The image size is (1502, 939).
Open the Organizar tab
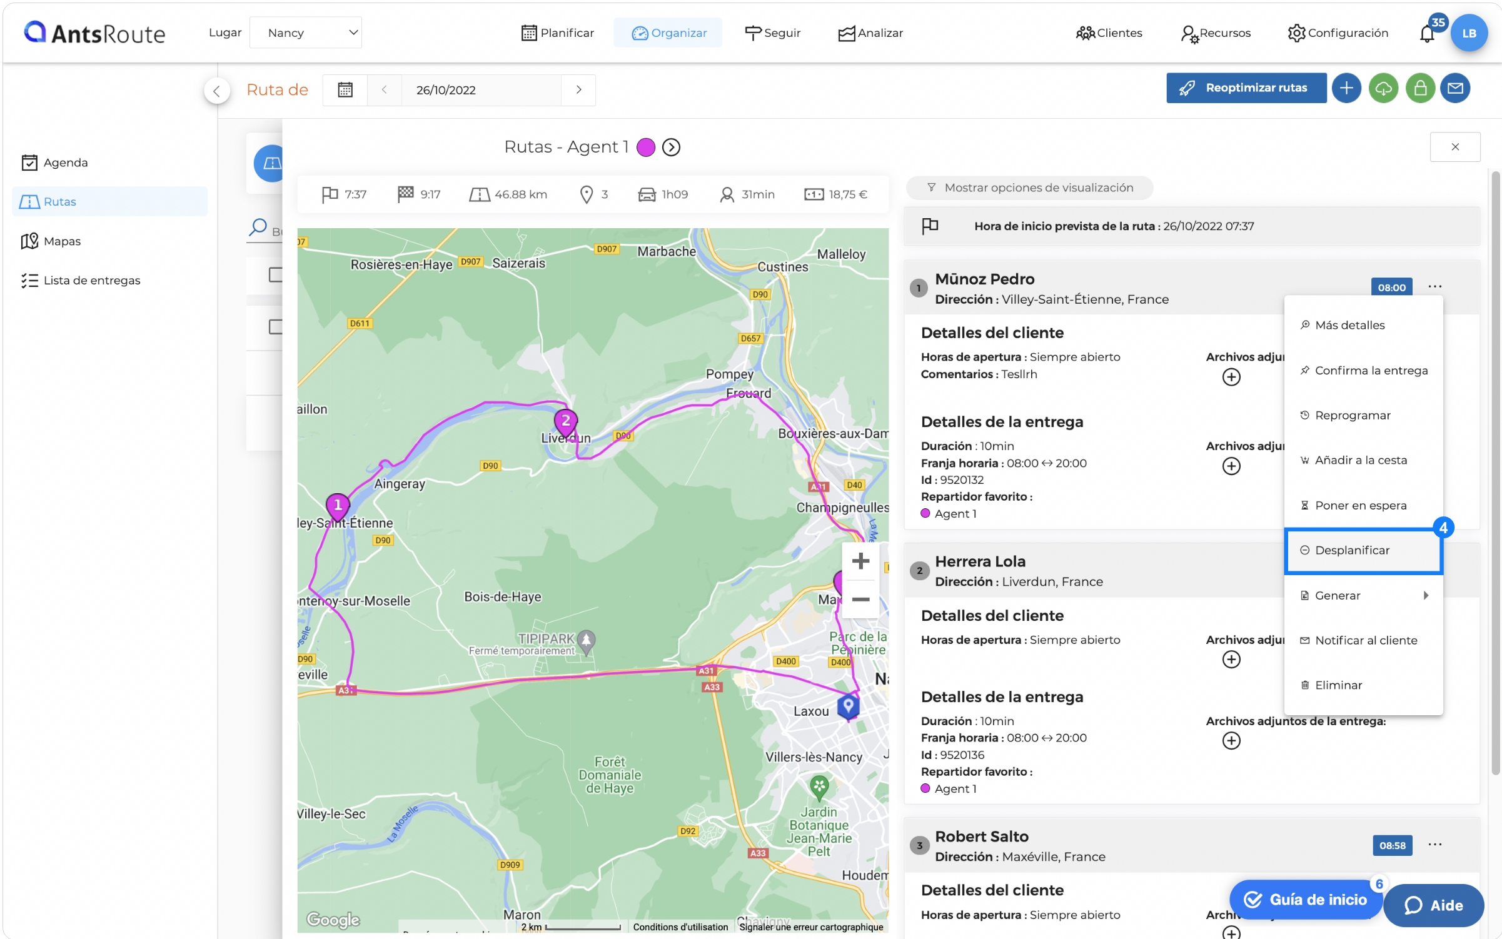tap(668, 33)
